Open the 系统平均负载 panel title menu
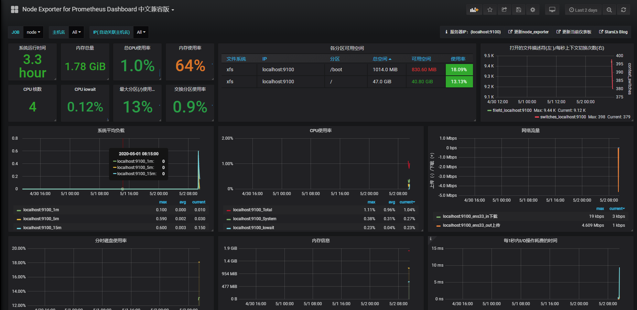Image resolution: width=637 pixels, height=310 pixels. (111, 130)
